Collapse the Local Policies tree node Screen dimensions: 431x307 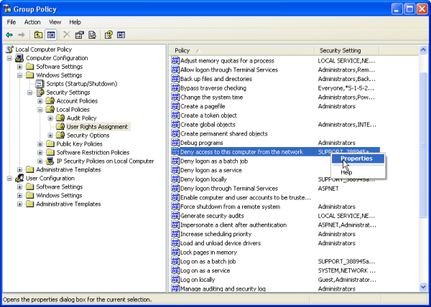(x=41, y=110)
